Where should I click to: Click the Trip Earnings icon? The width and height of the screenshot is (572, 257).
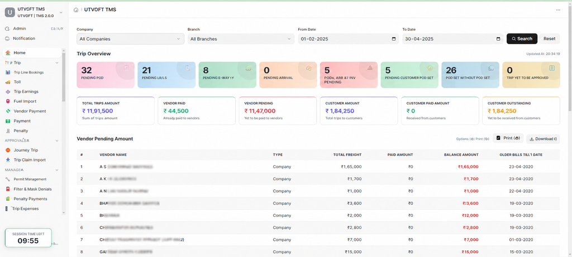tap(8, 92)
